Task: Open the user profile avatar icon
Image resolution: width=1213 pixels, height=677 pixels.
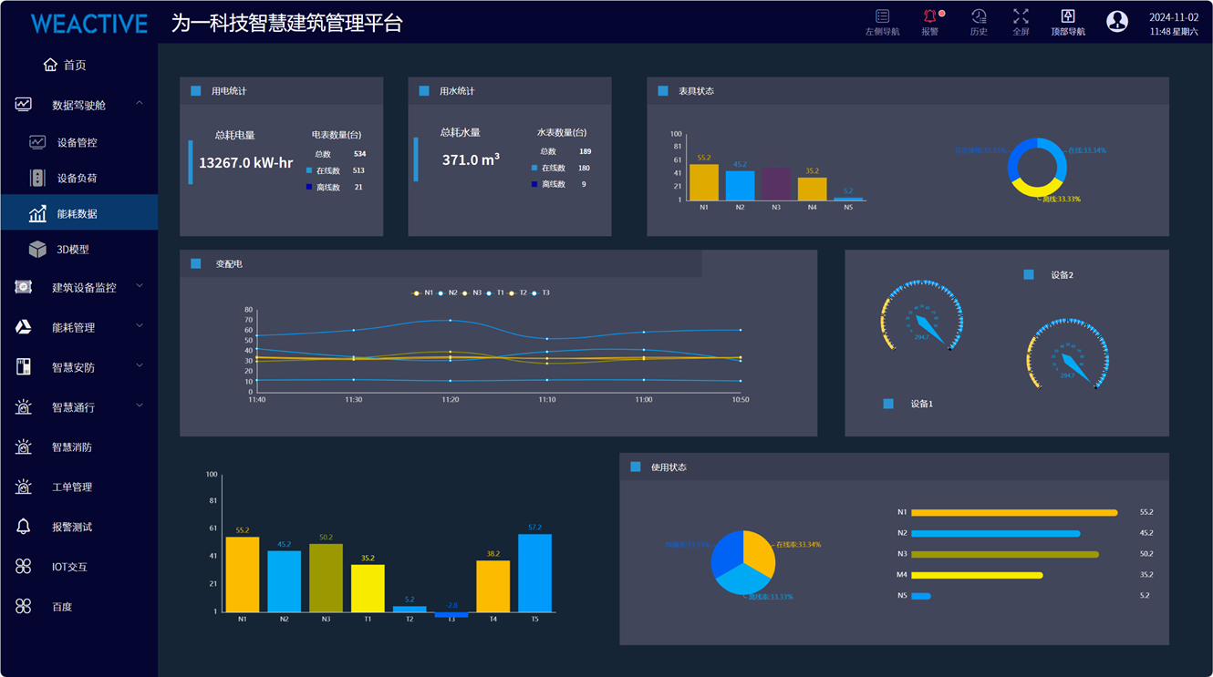Action: pyautogui.click(x=1116, y=22)
